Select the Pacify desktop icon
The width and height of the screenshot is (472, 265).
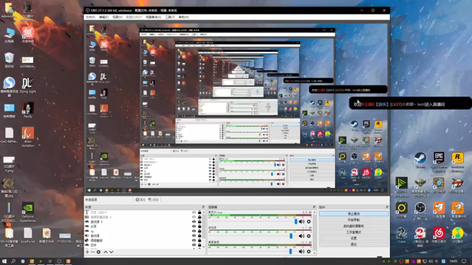tap(28, 110)
